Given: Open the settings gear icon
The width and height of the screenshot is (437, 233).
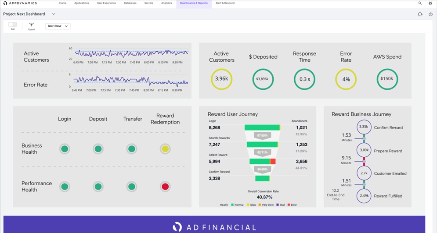Looking at the screenshot, I should coord(430,3).
